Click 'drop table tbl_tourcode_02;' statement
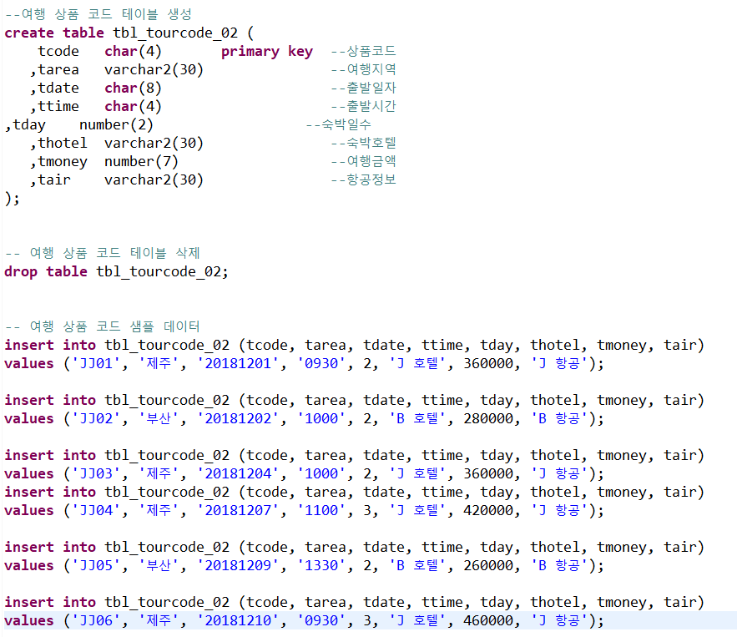The height and width of the screenshot is (637, 737). [x=117, y=271]
